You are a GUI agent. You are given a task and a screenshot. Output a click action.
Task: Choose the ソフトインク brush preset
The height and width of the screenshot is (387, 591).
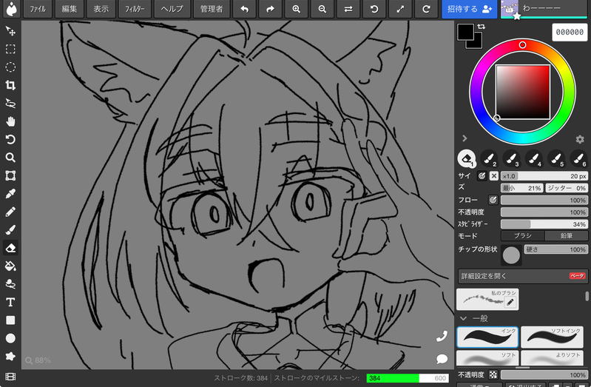pyautogui.click(x=552, y=337)
